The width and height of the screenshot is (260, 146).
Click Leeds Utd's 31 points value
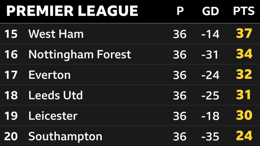coord(243,95)
